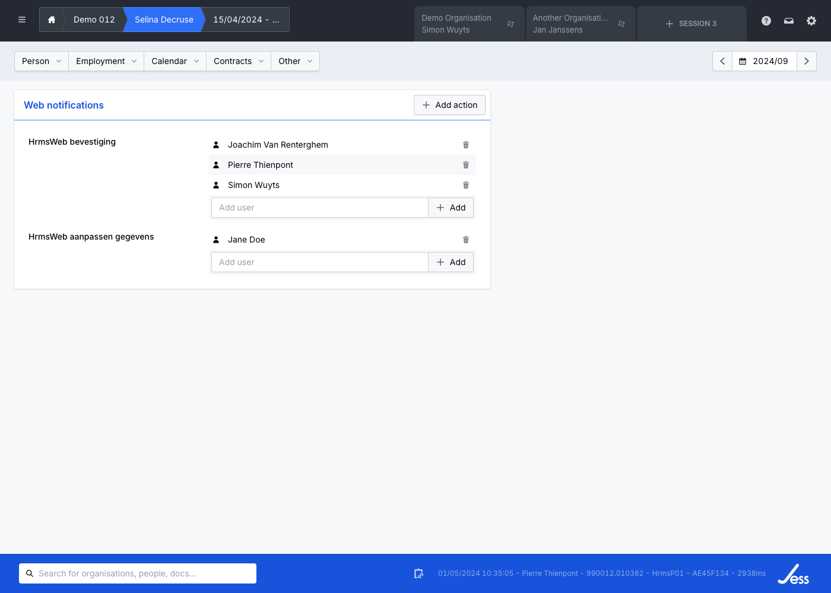Focus the Add user field for HrmsWeb bevestiging
This screenshot has height=593, width=831.
click(319, 208)
